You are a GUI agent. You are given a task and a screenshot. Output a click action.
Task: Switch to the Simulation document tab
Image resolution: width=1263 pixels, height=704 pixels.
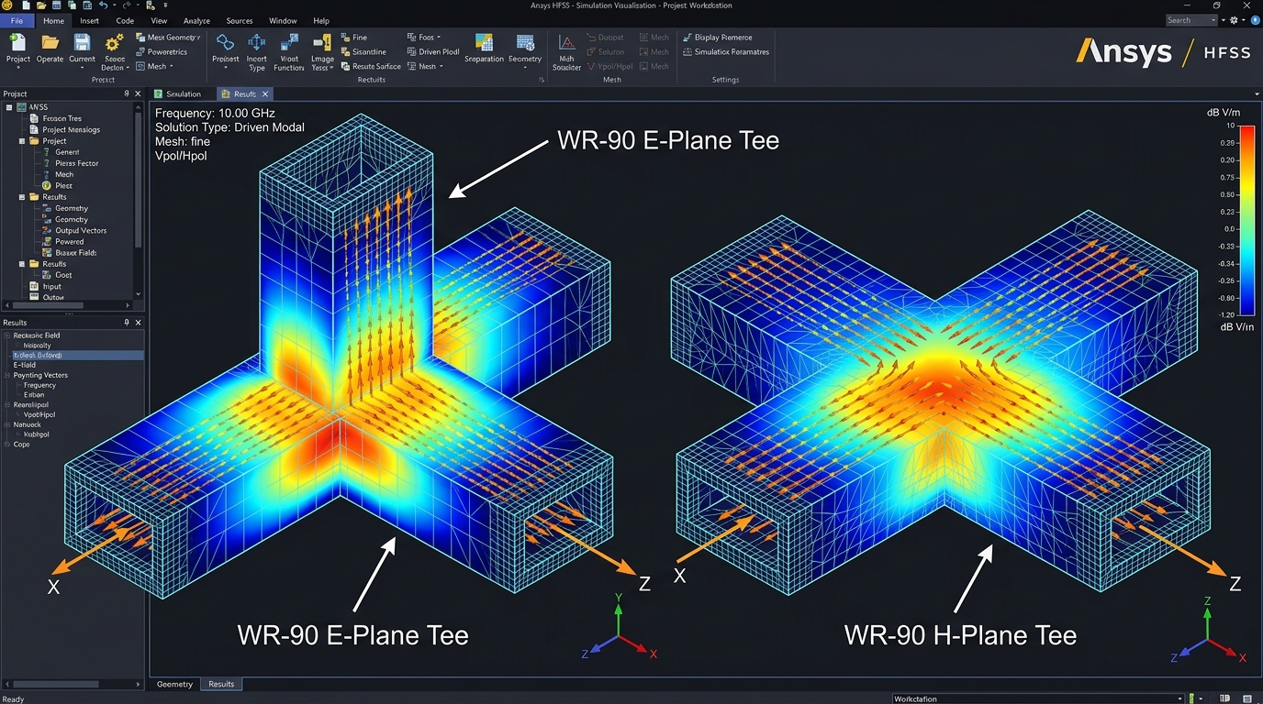click(179, 94)
